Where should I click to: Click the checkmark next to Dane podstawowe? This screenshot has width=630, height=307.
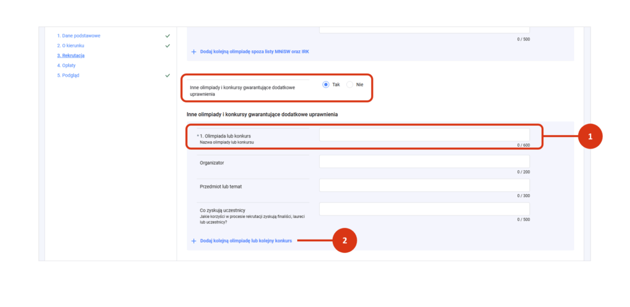pos(167,36)
